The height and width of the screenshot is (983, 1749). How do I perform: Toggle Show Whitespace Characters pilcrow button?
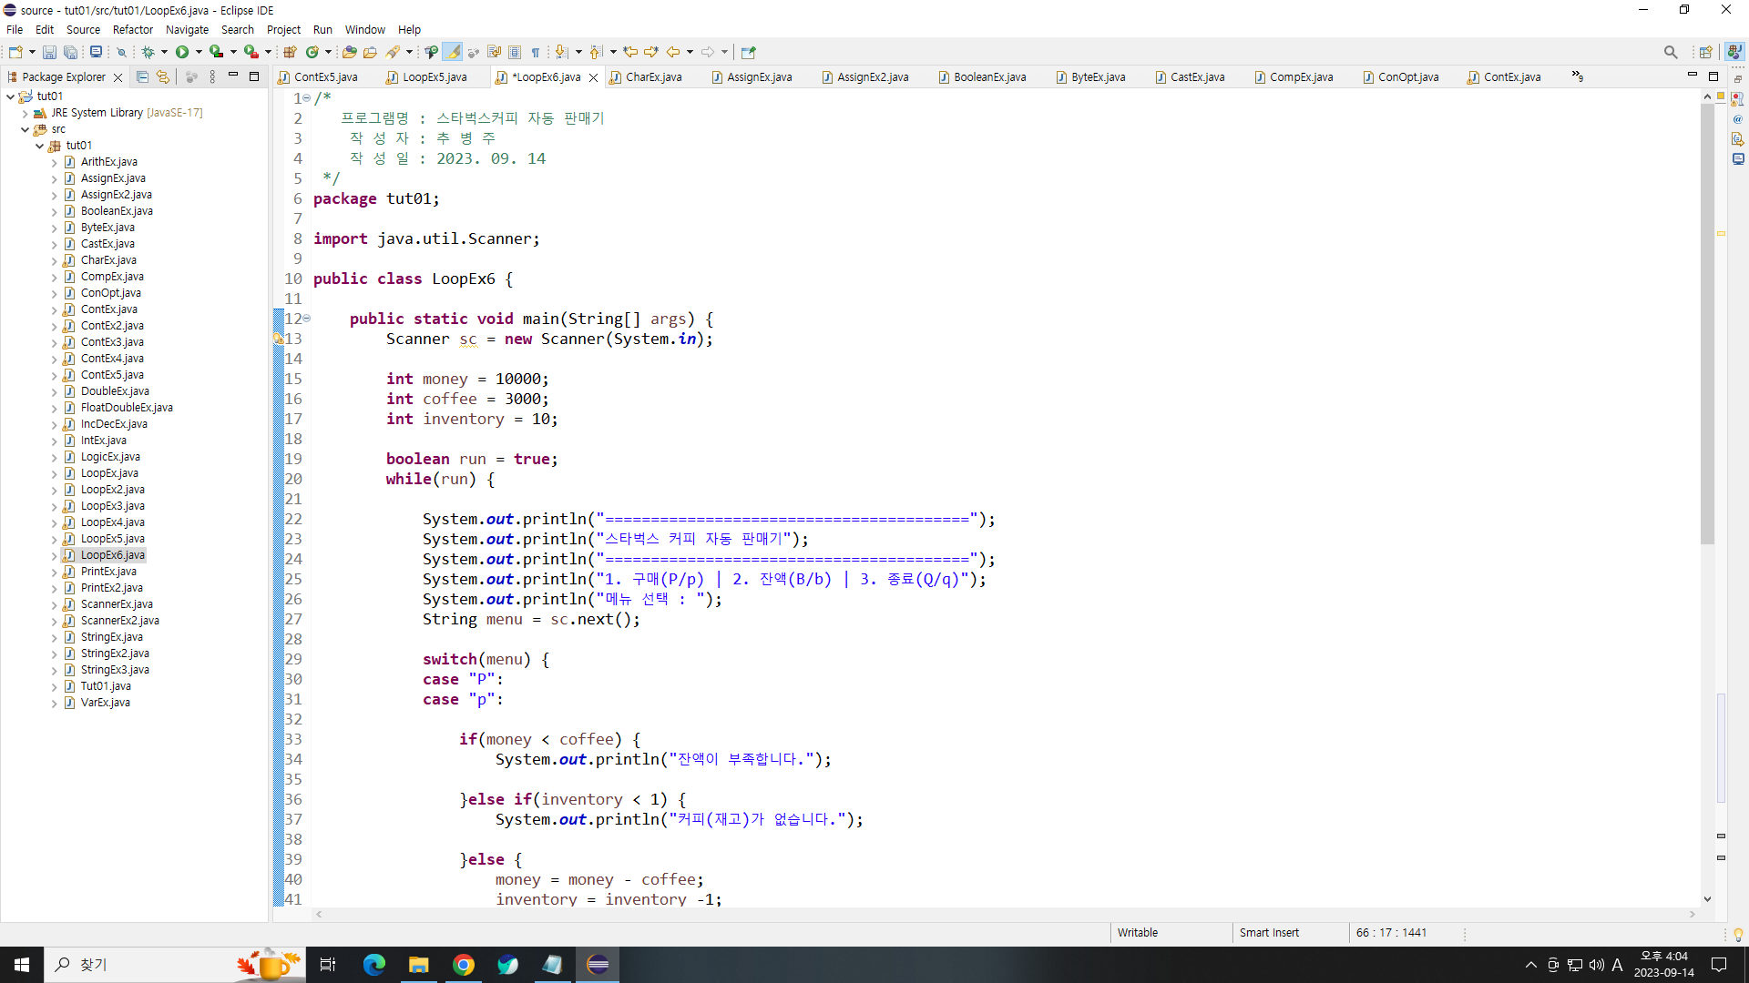[536, 53]
